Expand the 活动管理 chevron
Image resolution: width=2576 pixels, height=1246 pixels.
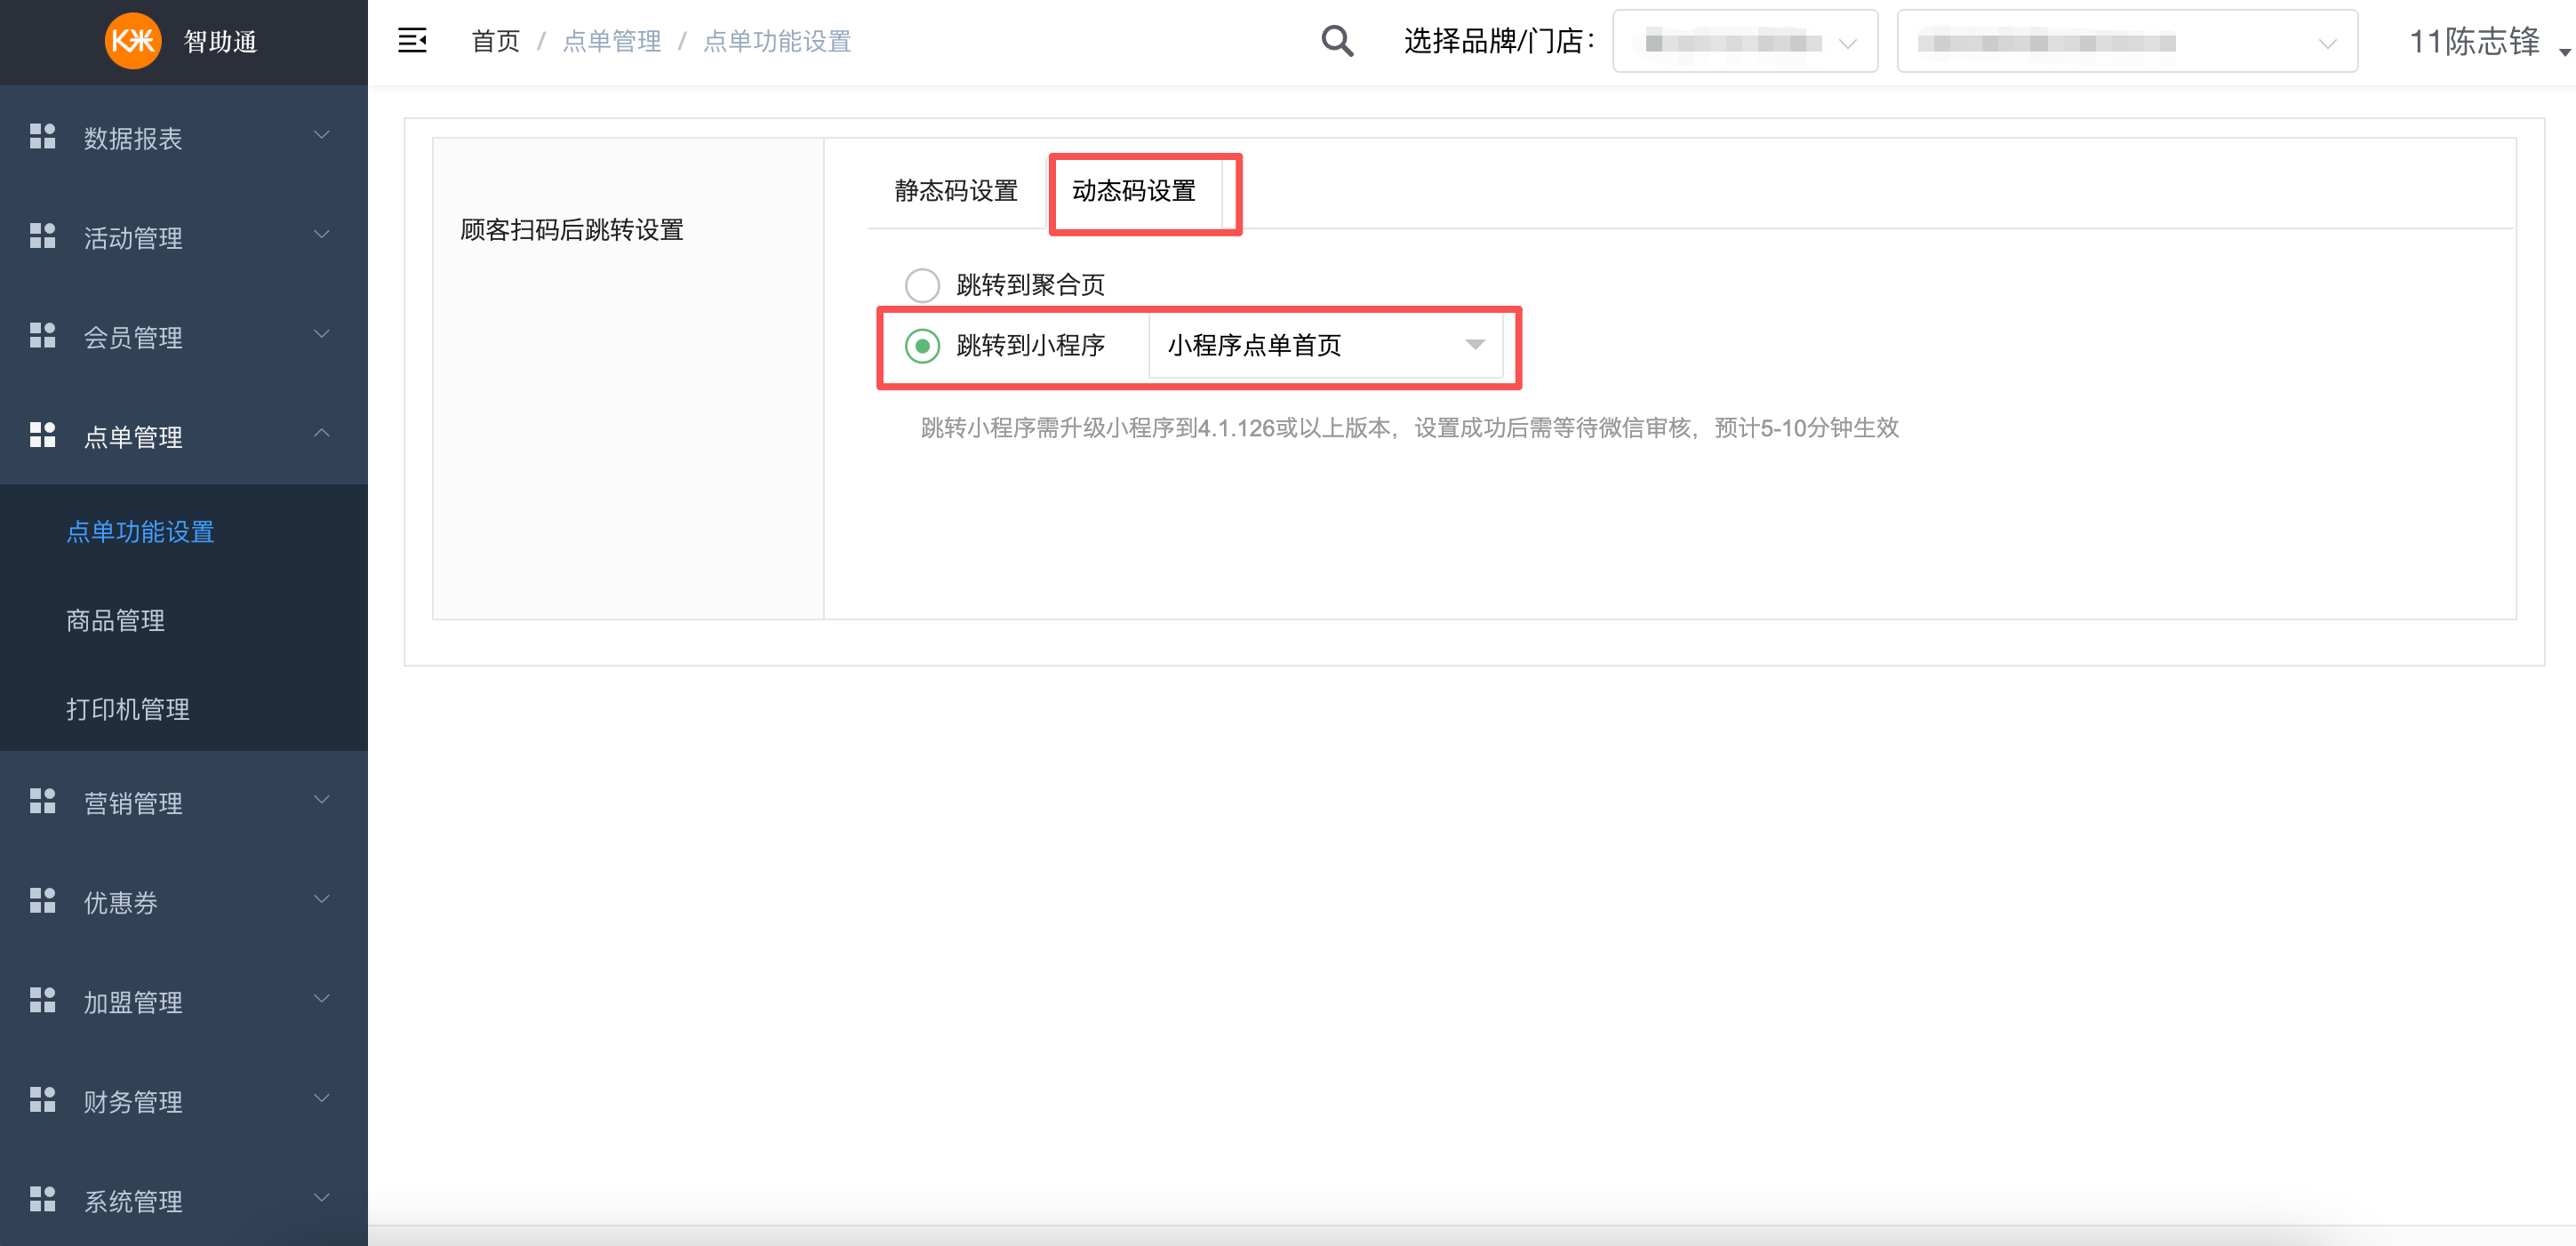(322, 235)
